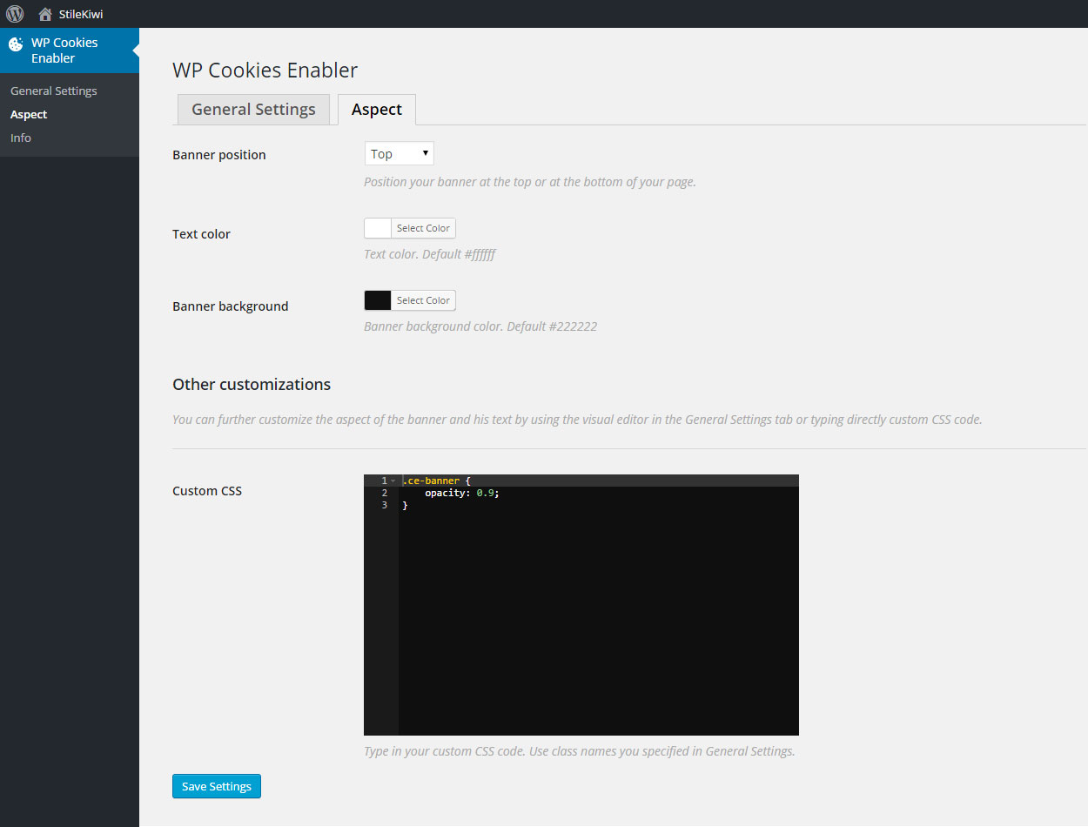1088x827 pixels.
Task: Click the closing brace on line 3
Action: [x=405, y=505]
